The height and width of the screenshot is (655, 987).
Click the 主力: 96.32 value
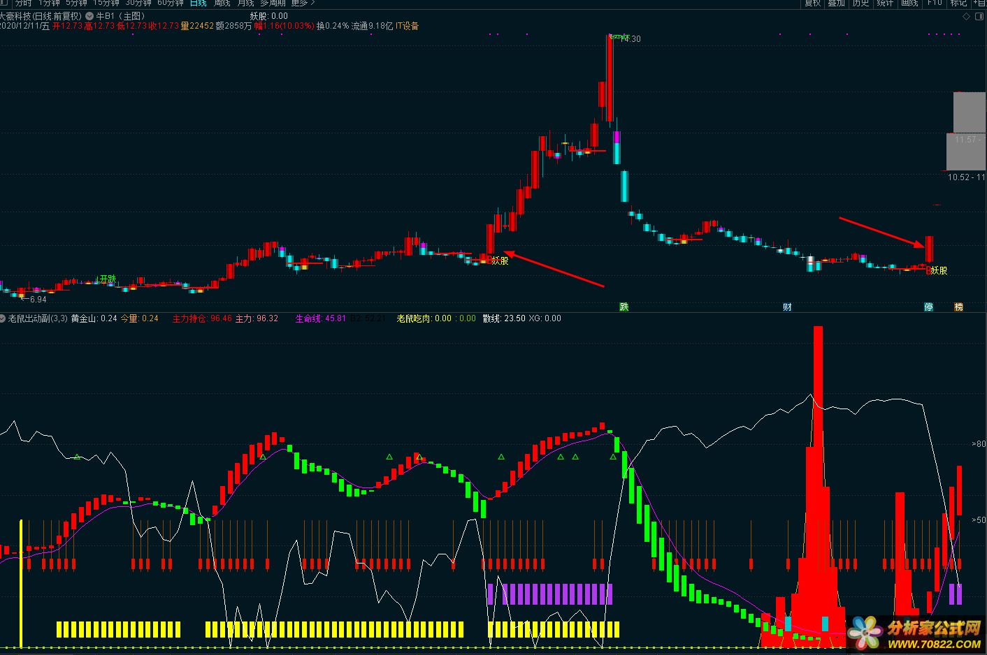click(257, 318)
